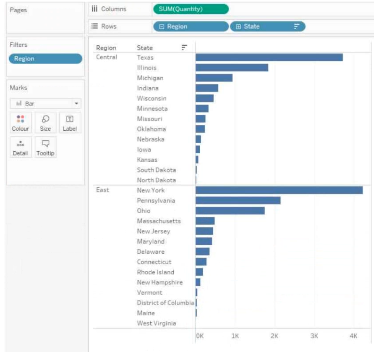Collapse the Region pill minus toggle
The image size is (374, 352).
pos(162,26)
